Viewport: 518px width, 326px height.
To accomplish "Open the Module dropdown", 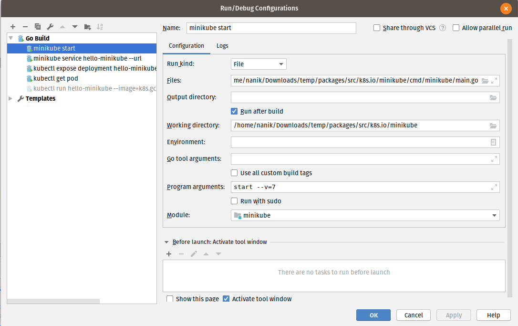I will [495, 215].
